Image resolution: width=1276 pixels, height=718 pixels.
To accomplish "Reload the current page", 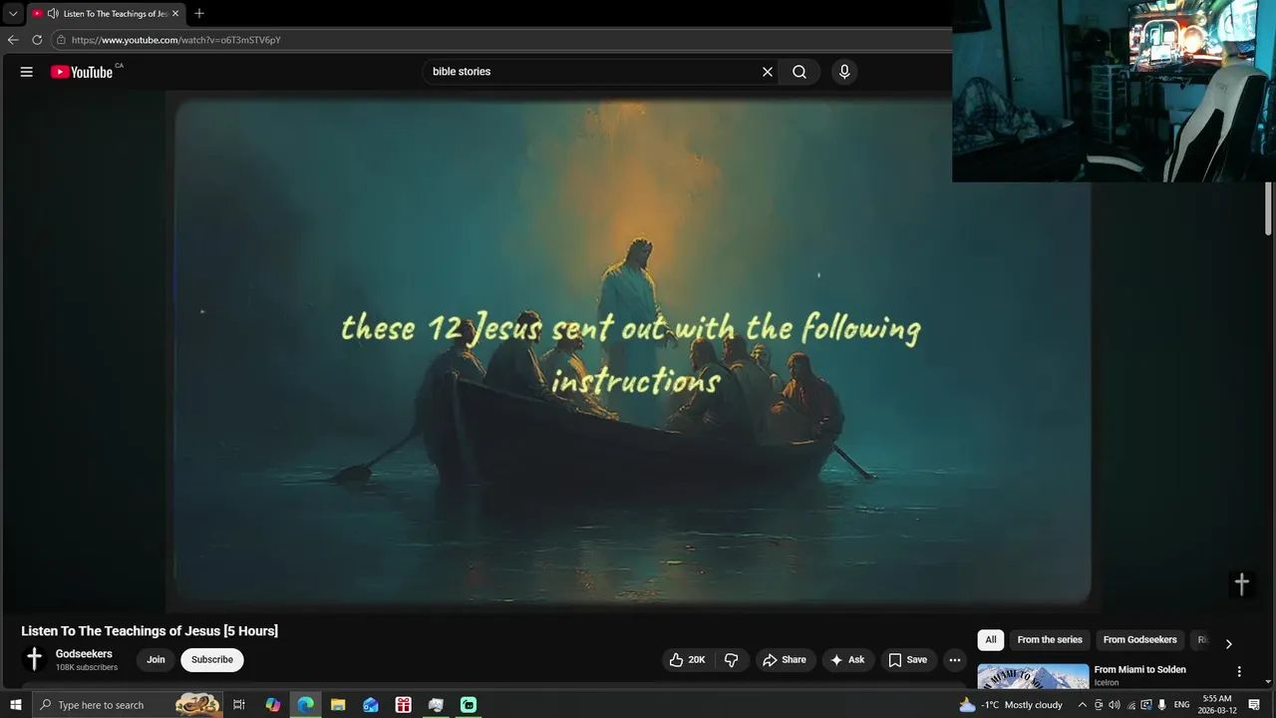I will [37, 40].
